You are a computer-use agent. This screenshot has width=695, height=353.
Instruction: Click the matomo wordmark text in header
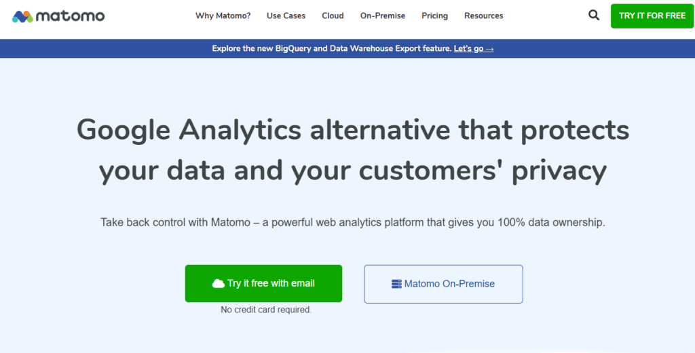pos(70,16)
